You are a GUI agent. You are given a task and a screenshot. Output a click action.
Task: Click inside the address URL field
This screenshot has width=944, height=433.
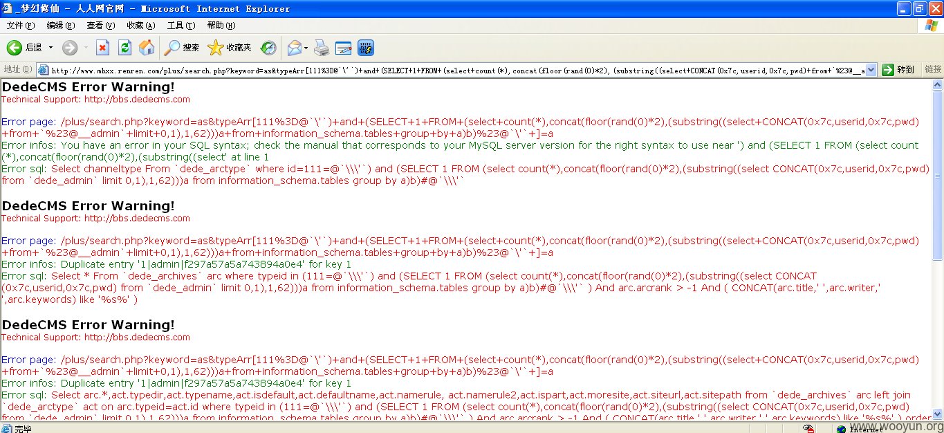(456, 70)
